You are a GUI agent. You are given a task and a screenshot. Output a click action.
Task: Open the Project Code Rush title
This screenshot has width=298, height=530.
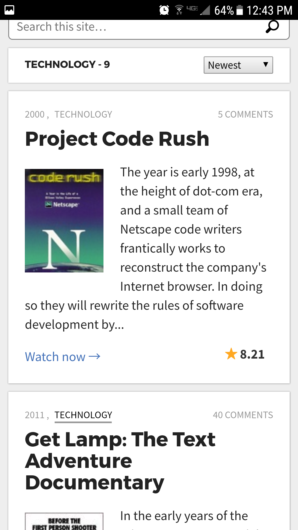117,139
